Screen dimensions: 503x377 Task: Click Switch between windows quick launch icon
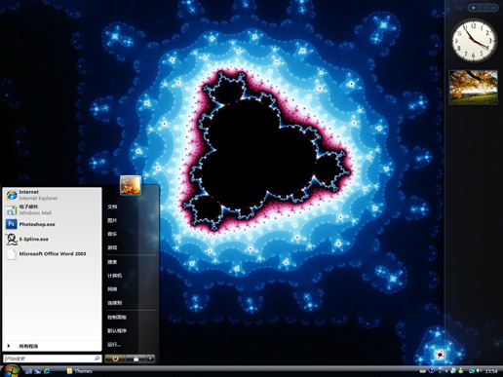38,371
